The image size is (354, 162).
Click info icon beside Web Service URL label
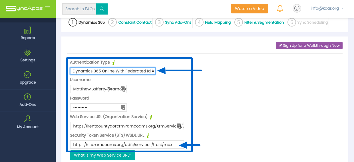click(151, 117)
